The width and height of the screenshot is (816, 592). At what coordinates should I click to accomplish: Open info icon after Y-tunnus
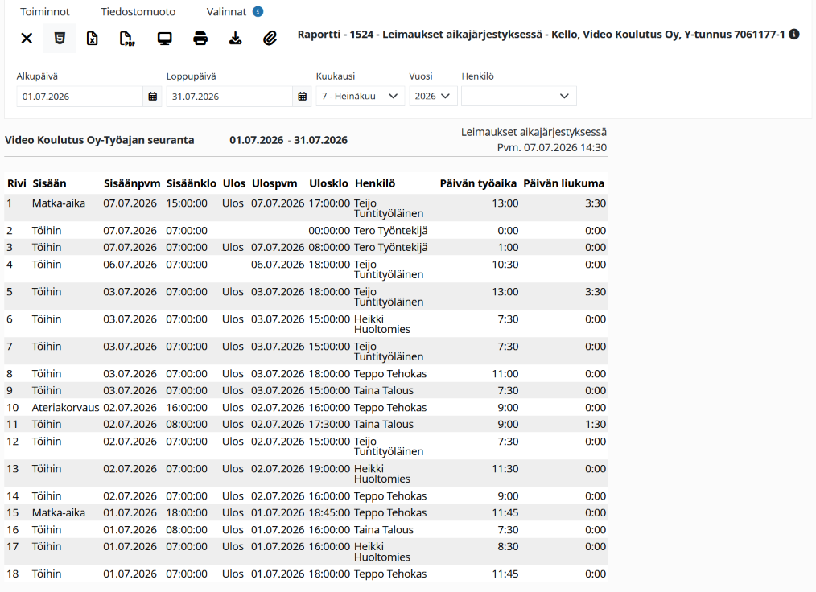point(794,35)
